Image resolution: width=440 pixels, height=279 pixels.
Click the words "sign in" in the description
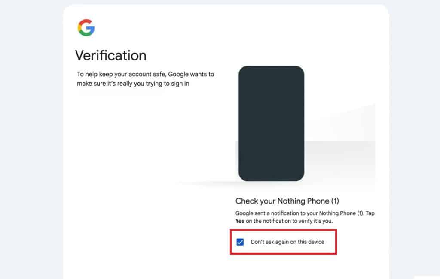(180, 84)
